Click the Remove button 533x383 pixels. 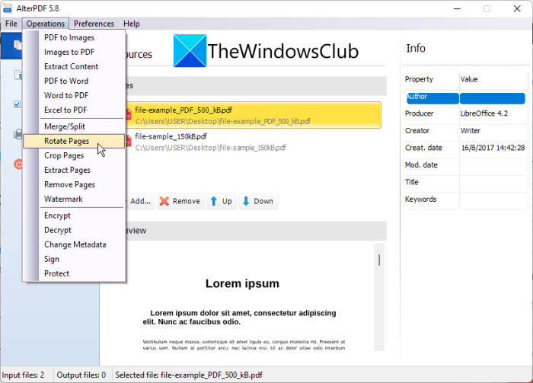click(x=180, y=201)
